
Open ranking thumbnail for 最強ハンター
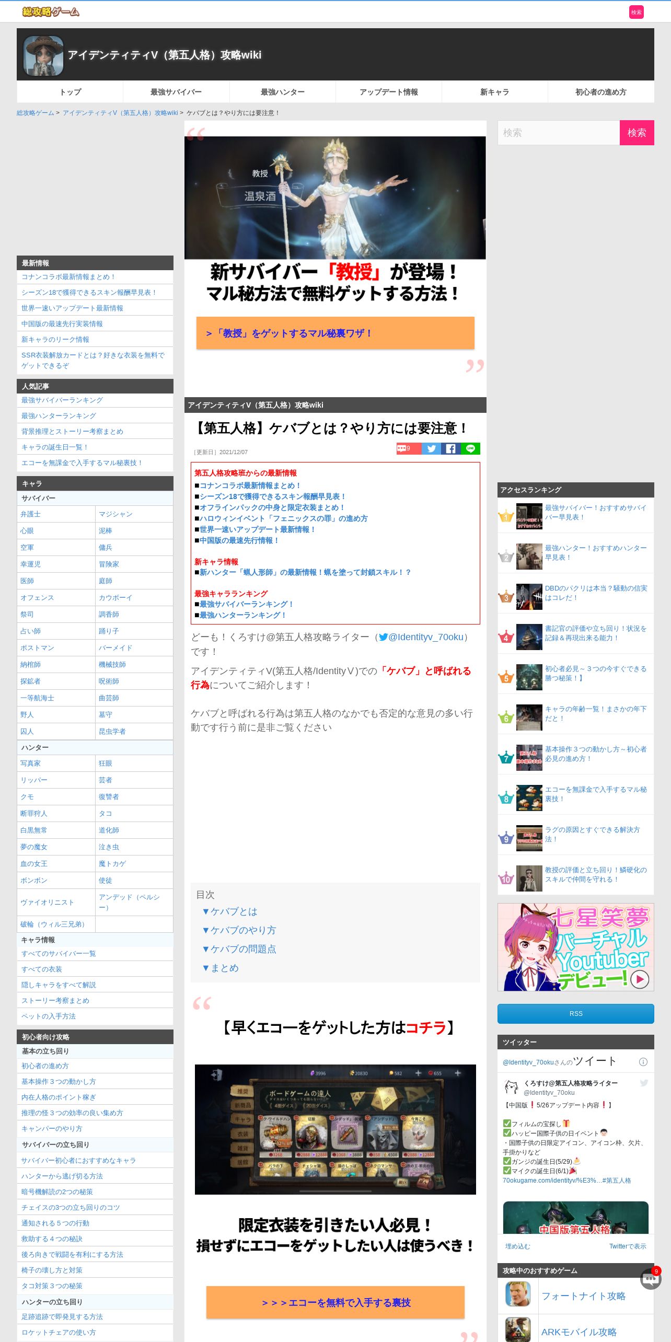[529, 557]
